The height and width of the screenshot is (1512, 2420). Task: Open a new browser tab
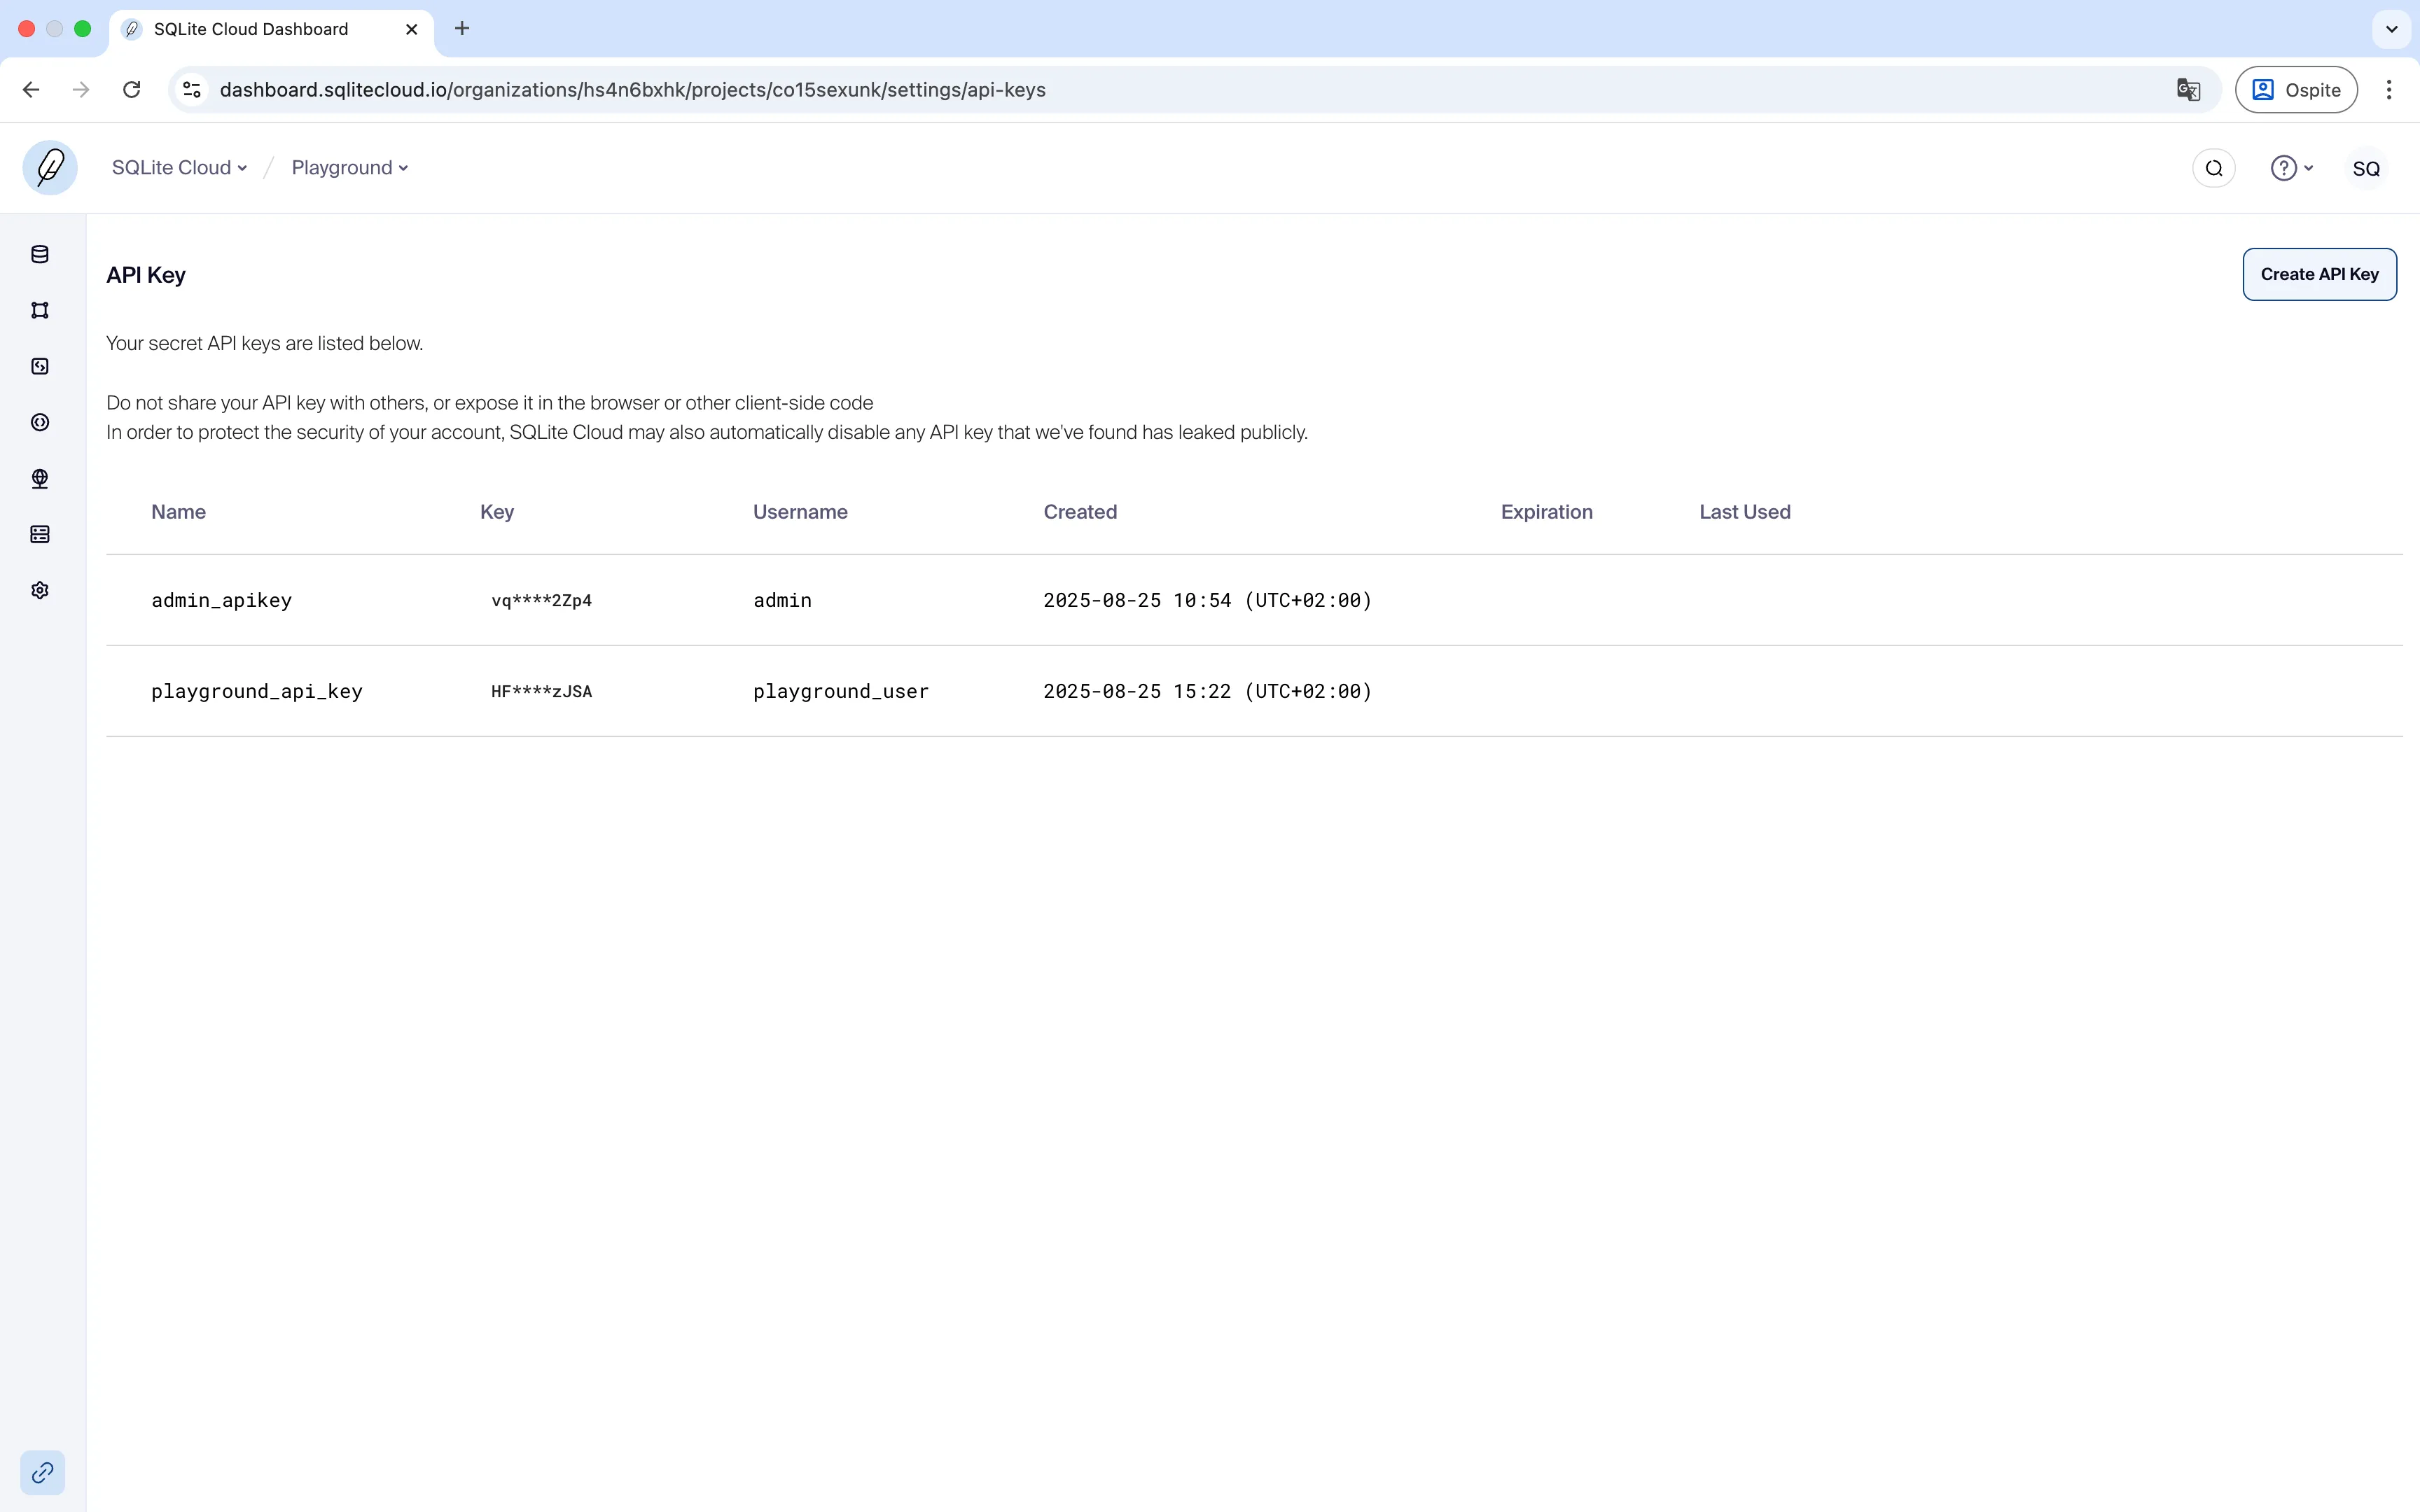(x=462, y=29)
